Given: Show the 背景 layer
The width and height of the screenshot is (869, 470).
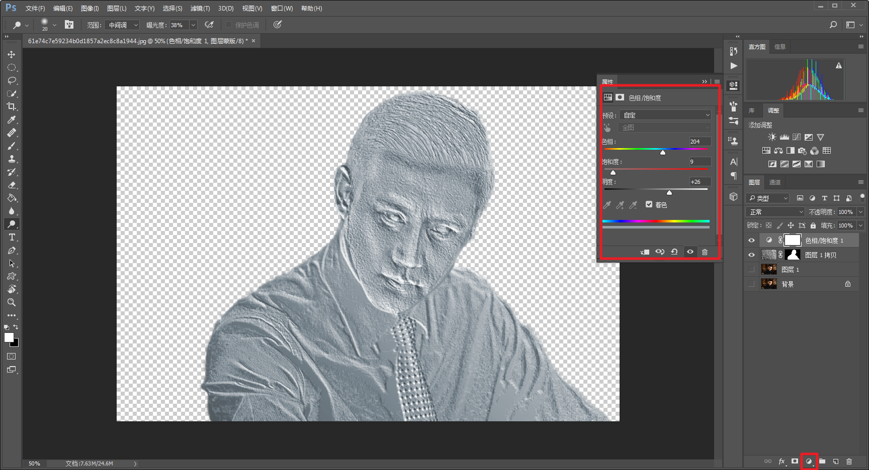Looking at the screenshot, I should (x=751, y=284).
